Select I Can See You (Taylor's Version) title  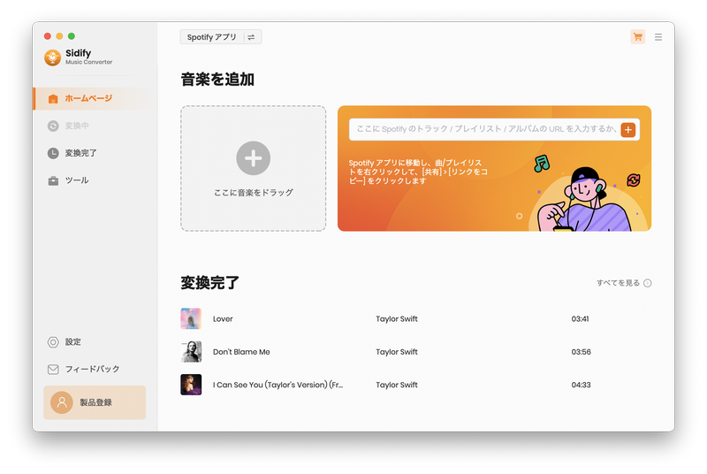tap(277, 385)
